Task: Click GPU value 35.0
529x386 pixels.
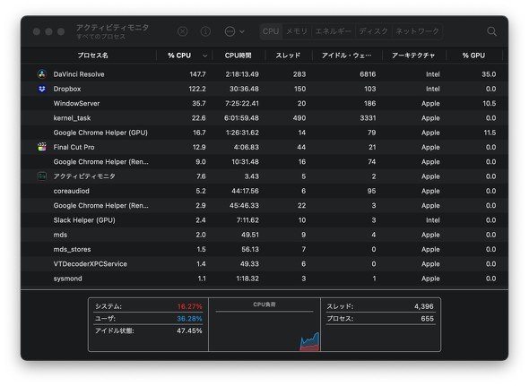Action: click(489, 74)
